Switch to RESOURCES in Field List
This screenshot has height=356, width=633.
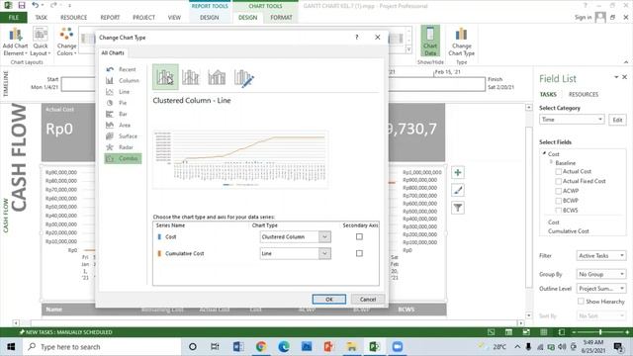(584, 95)
